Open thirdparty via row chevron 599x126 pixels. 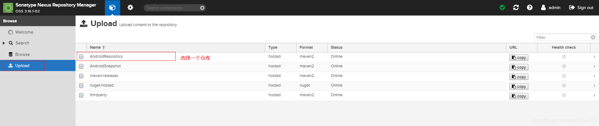click(594, 95)
